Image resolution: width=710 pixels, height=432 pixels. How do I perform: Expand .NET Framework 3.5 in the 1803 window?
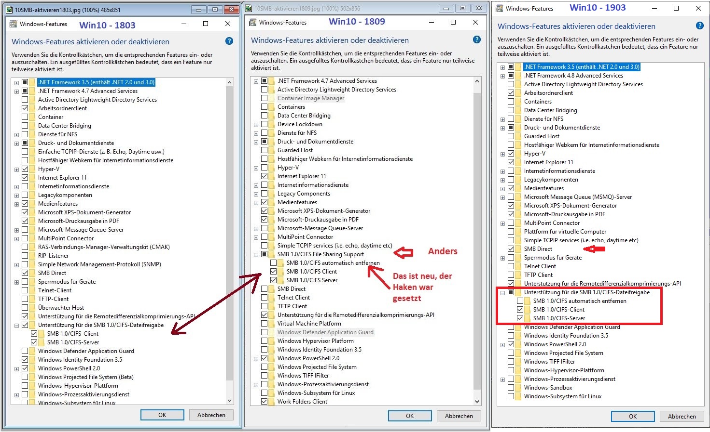tap(17, 83)
